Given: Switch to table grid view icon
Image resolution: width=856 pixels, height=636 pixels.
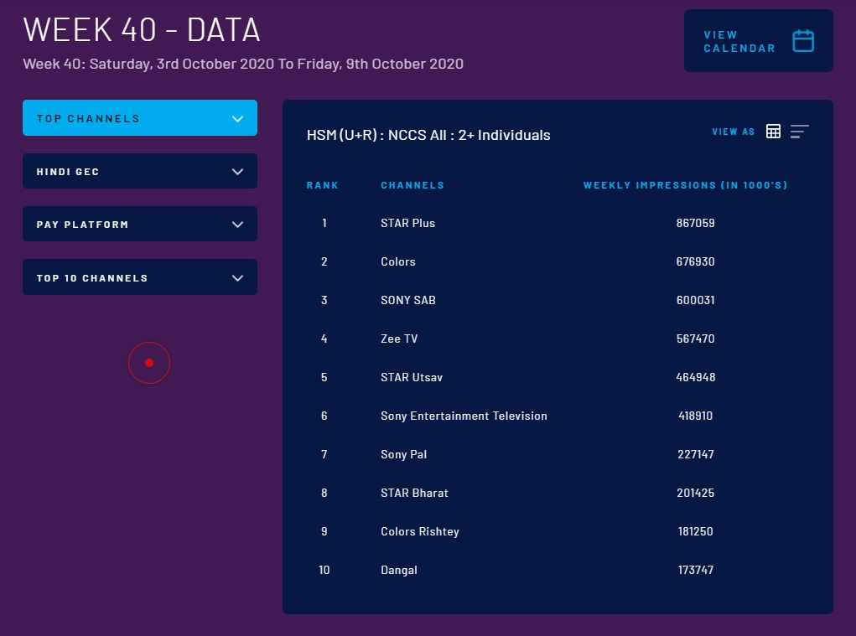Looking at the screenshot, I should [x=773, y=132].
